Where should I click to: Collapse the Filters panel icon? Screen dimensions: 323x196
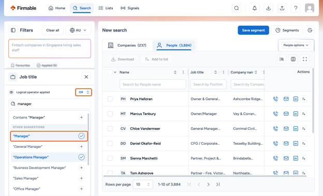point(13,31)
